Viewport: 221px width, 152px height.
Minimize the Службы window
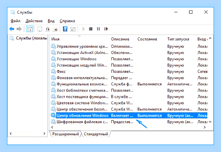pyautogui.click(x=176, y=12)
